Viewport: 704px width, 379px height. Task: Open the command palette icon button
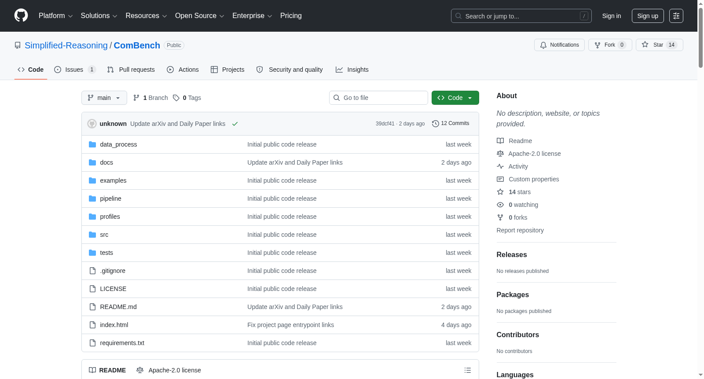click(x=676, y=16)
